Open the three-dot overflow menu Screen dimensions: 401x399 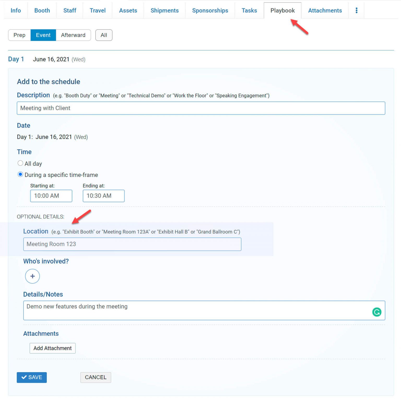click(x=357, y=10)
